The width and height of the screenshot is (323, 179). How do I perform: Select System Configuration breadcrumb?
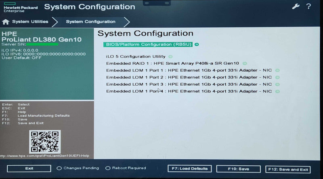coord(90,22)
